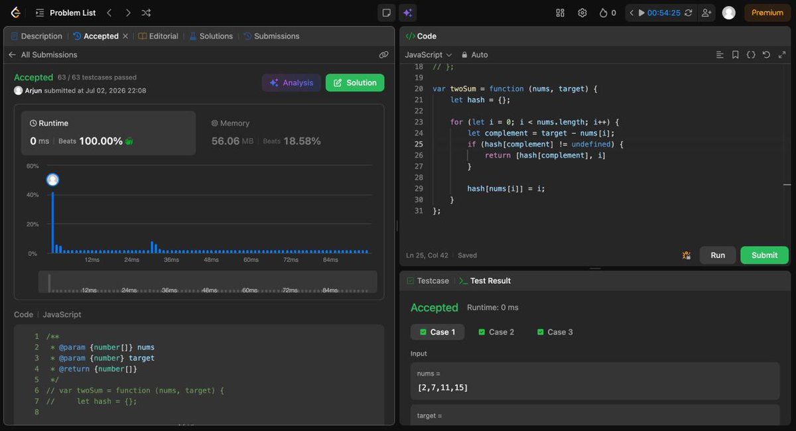Screen dimensions: 796x431
Task: Click the invite user icon
Action: (706, 13)
